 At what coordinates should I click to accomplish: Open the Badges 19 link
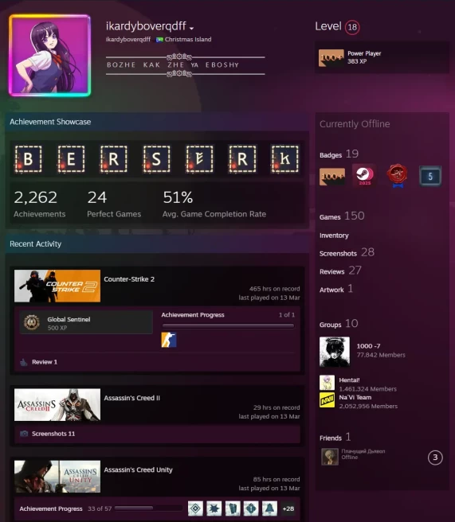pos(339,154)
